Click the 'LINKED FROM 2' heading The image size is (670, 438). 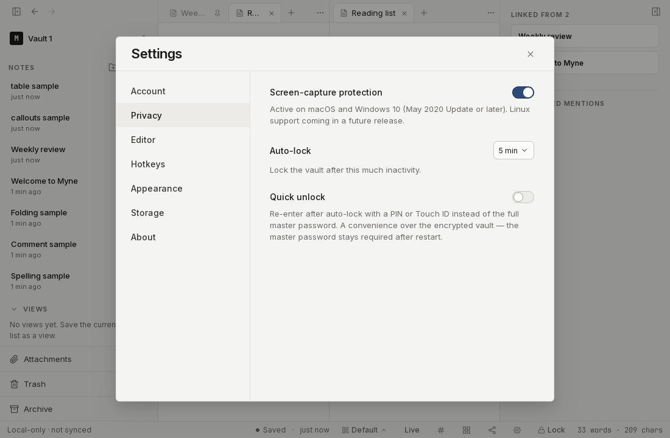coord(540,15)
